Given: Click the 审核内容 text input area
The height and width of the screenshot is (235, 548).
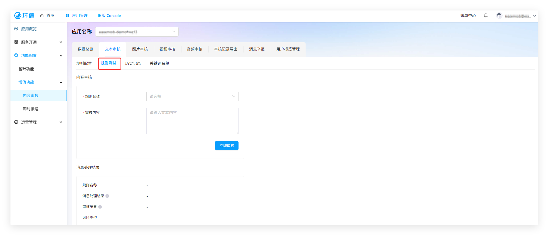Looking at the screenshot, I should coord(192,121).
